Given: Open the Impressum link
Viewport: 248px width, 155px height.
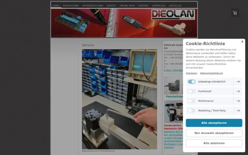Looking at the screenshot, I should [191, 73].
